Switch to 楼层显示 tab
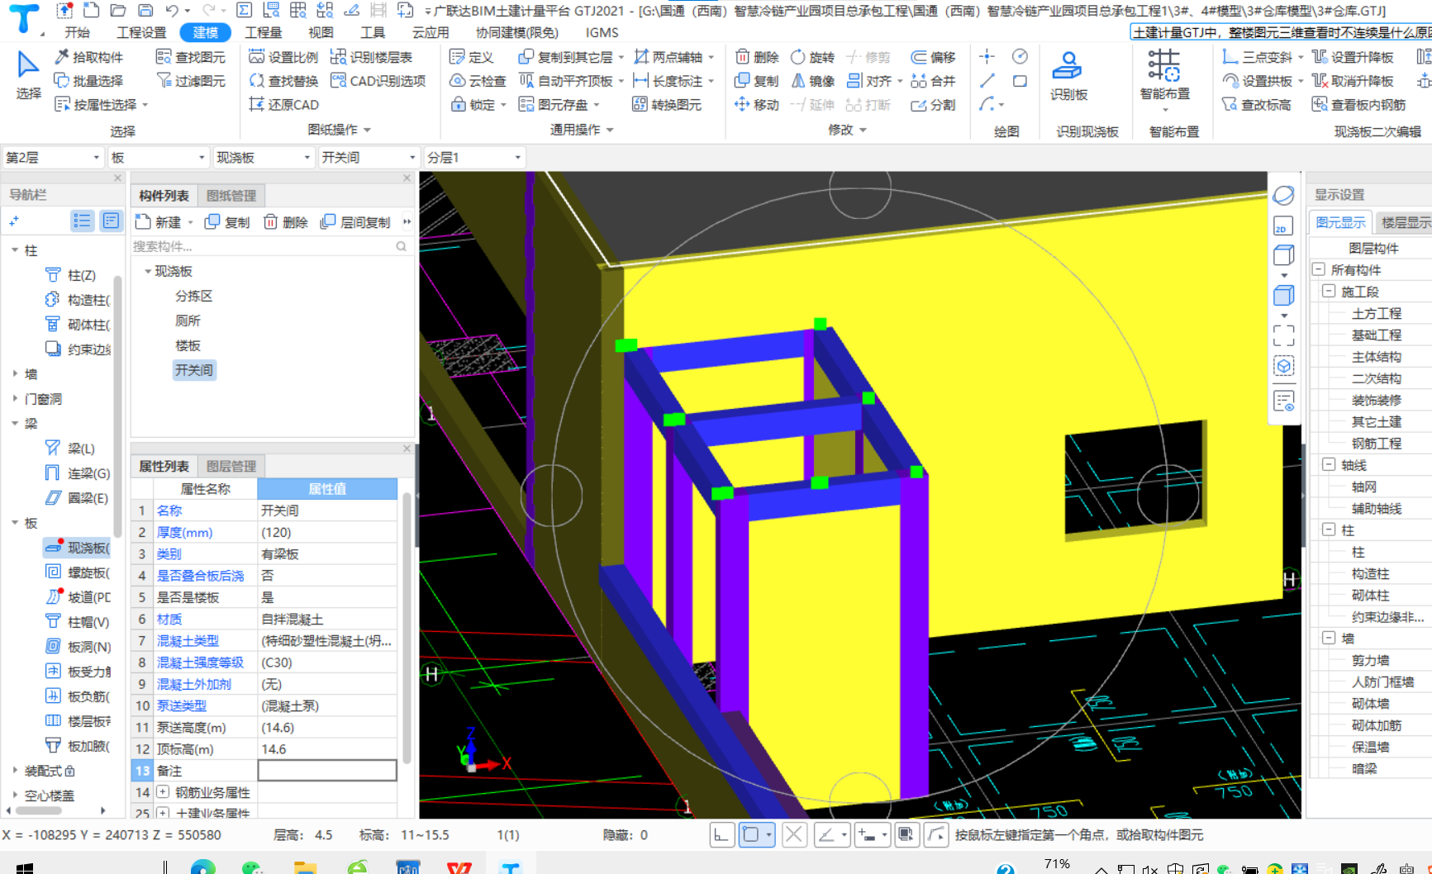The width and height of the screenshot is (1432, 874). click(x=1406, y=222)
